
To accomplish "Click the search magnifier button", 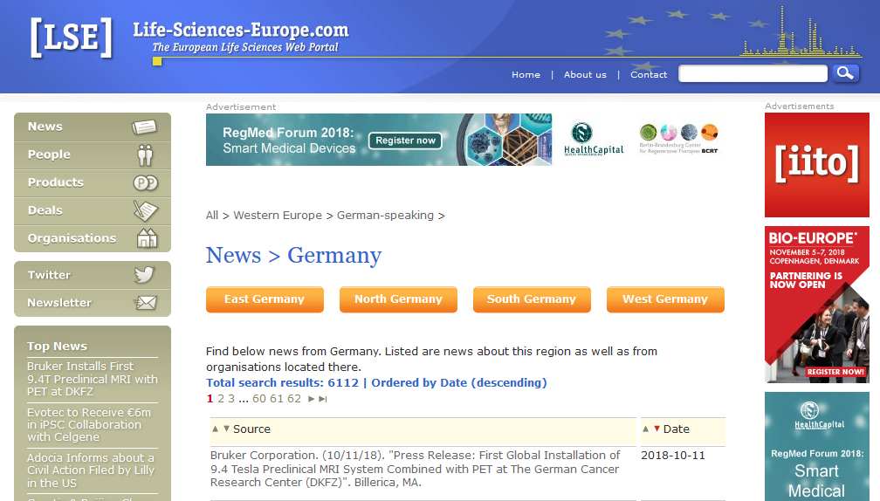I will point(845,73).
